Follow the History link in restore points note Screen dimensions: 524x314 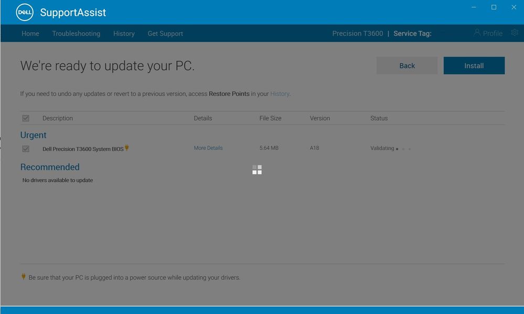280,93
